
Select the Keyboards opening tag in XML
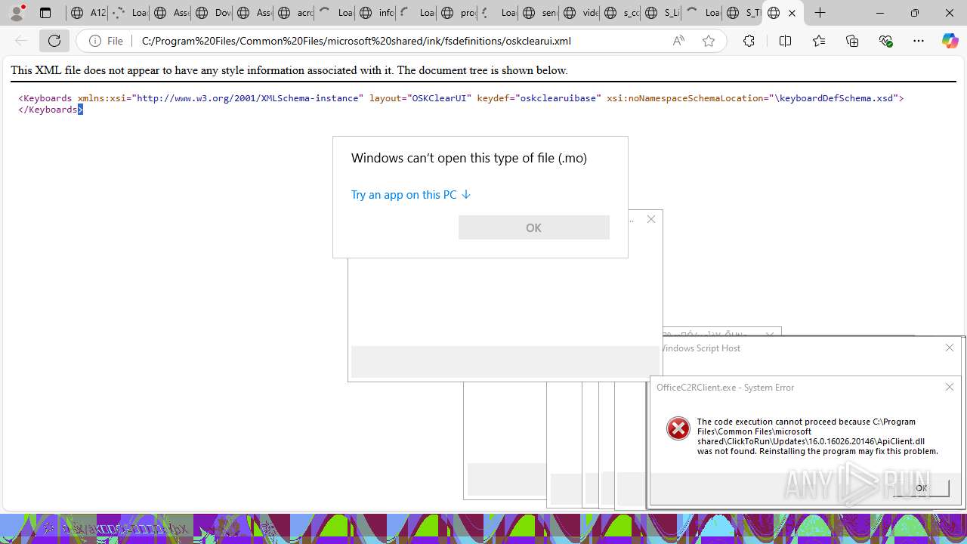coord(461,98)
